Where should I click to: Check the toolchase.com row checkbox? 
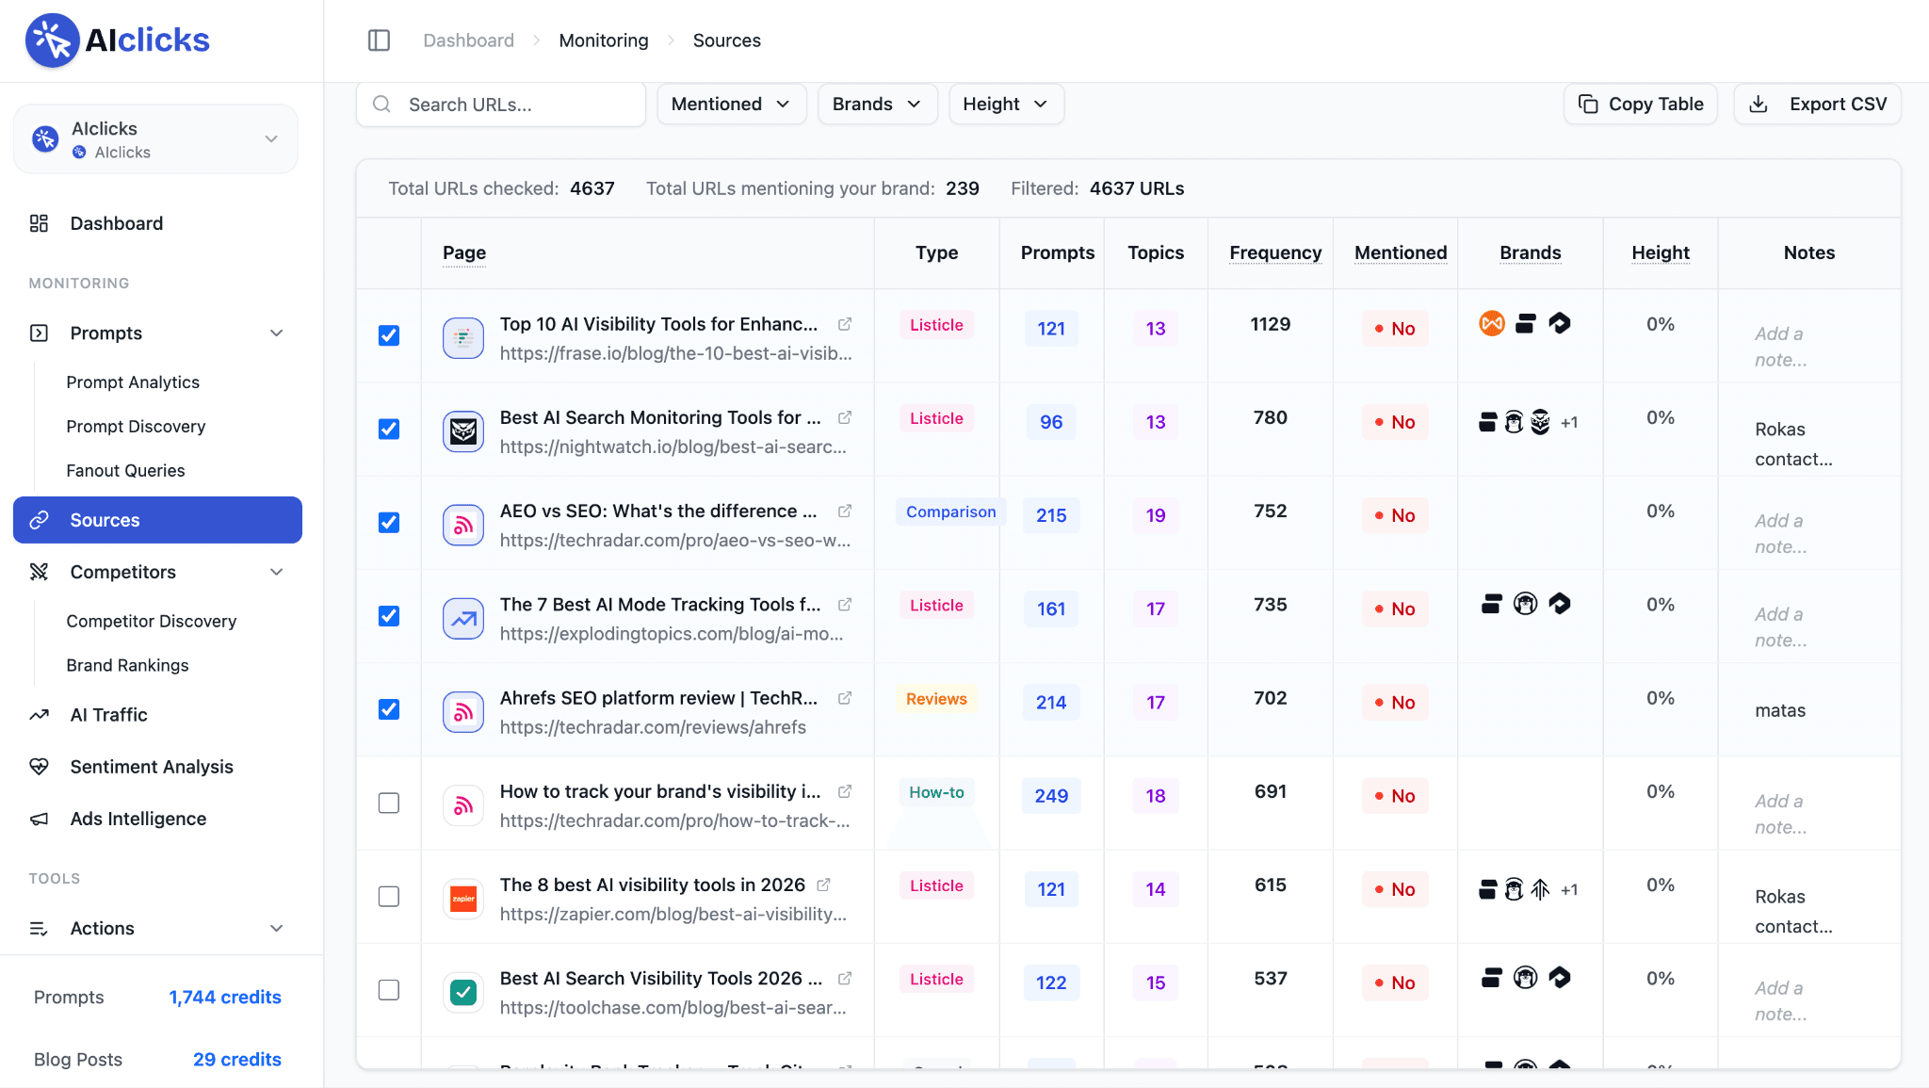pos(389,990)
